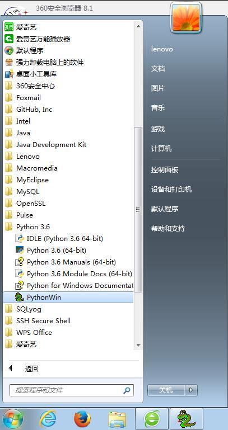Viewport: 228px width, 430px height.
Task: Open the 爱奇艺万能播放器 program entry
Action: (x=68, y=39)
